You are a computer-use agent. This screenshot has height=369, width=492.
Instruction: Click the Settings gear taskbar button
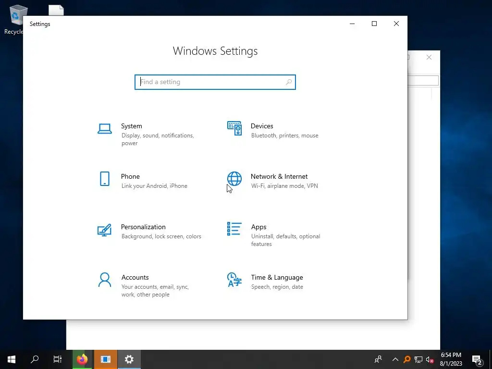click(x=129, y=359)
